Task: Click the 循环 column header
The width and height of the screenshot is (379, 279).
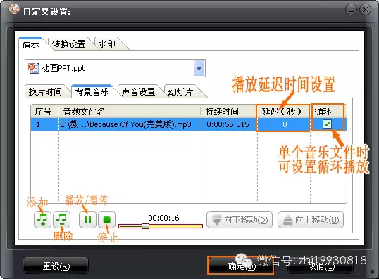Action: pos(328,112)
